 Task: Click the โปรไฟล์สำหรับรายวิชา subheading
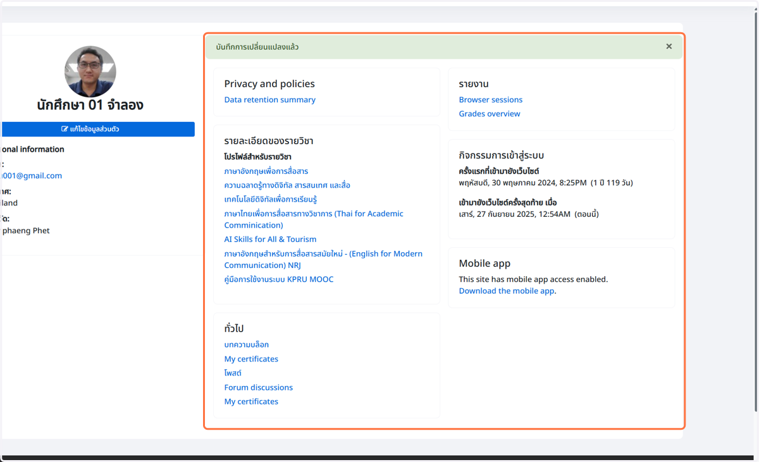(257, 157)
